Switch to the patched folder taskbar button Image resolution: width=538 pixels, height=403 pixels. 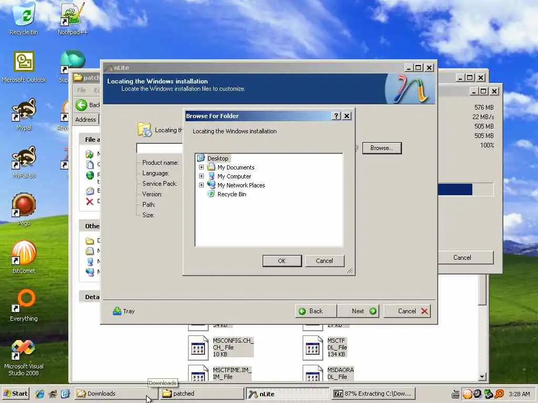201,394
